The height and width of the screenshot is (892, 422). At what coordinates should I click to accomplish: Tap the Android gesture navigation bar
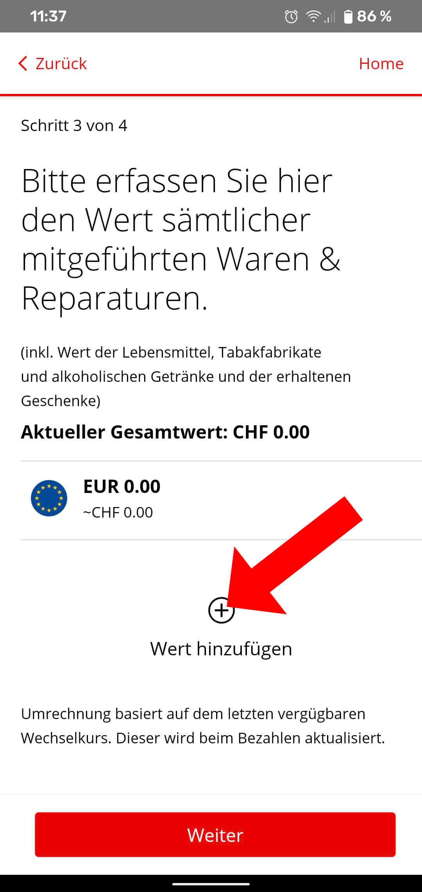click(x=211, y=884)
